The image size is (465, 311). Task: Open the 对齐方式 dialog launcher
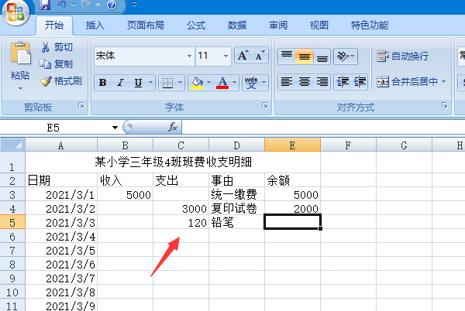tap(445, 105)
